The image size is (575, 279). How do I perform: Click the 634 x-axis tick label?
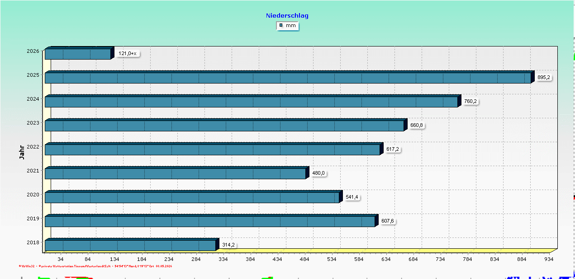click(386, 259)
